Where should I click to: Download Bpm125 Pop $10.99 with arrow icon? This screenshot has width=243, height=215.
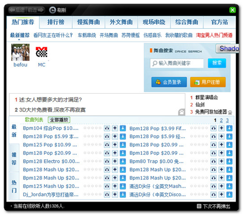click(x=123, y=145)
